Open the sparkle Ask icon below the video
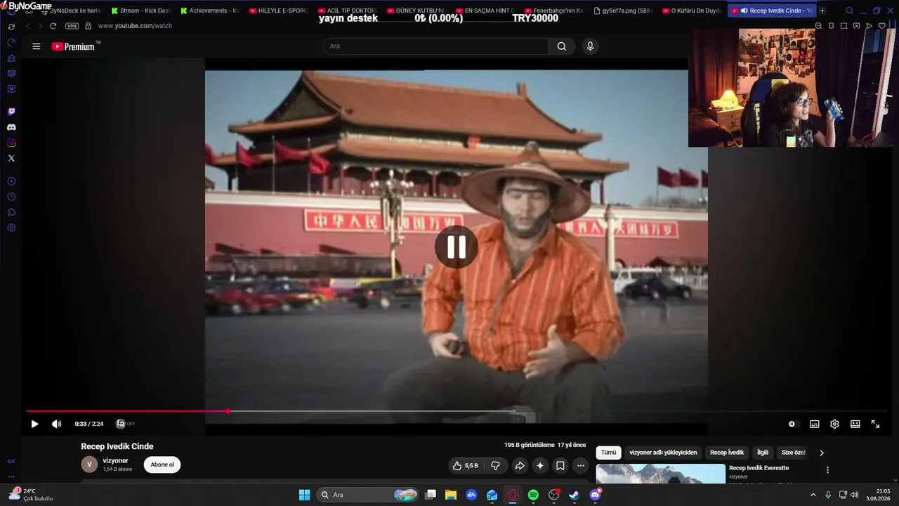Image resolution: width=899 pixels, height=506 pixels. point(540,465)
